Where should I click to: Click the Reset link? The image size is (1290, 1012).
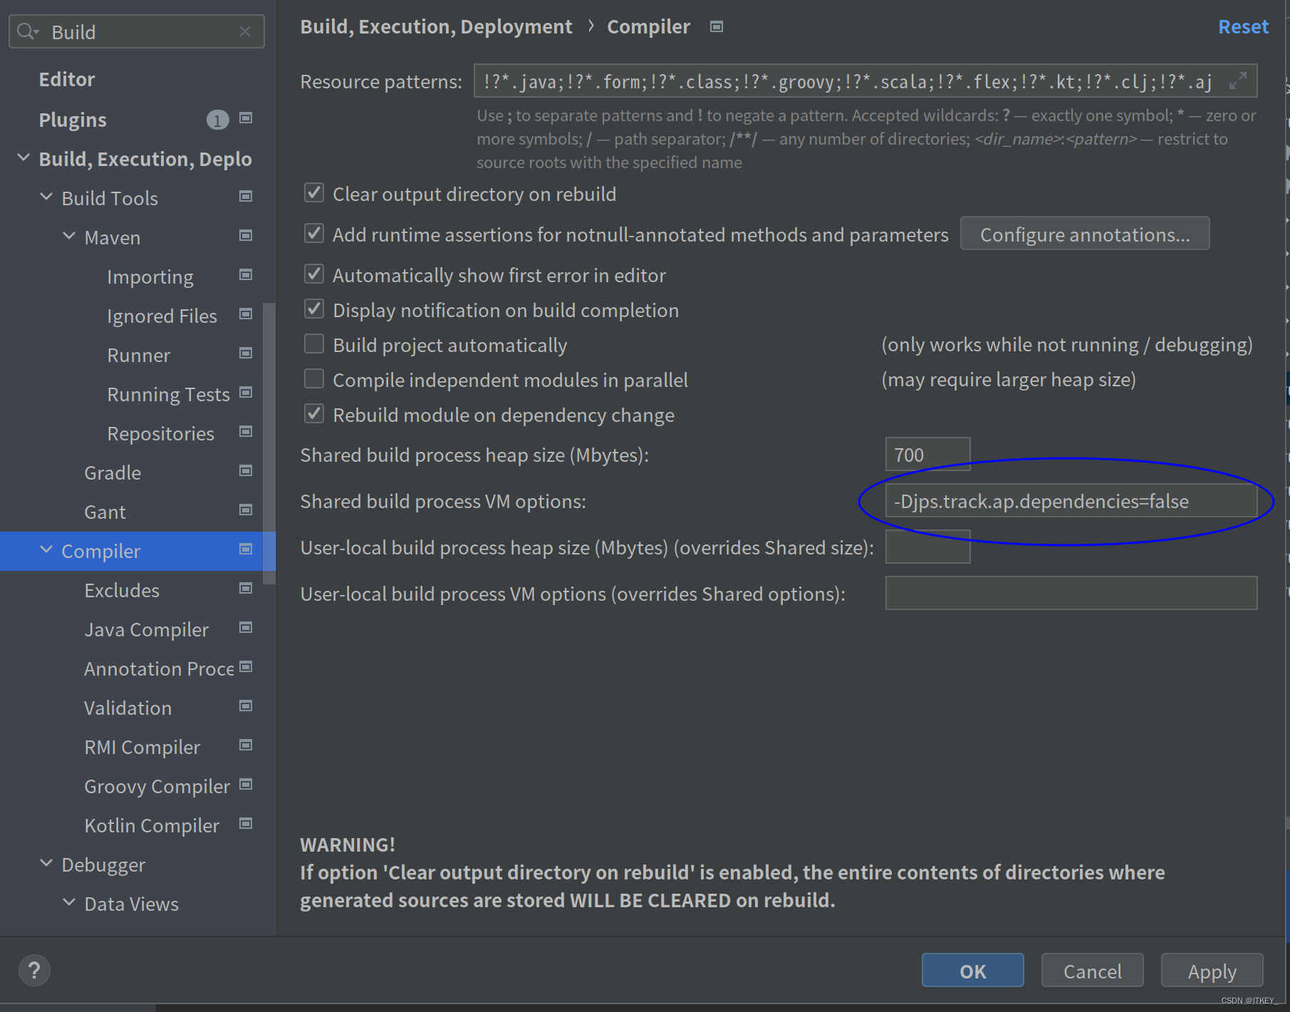(1243, 27)
